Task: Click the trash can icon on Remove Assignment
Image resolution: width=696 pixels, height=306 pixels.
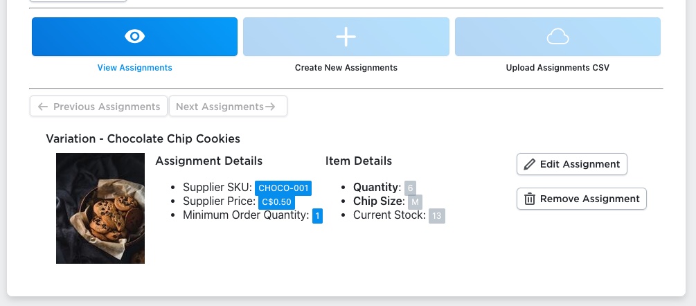Action: [x=530, y=199]
